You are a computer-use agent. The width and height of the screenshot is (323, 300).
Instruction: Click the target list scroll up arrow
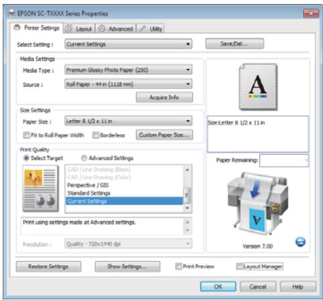(187, 170)
